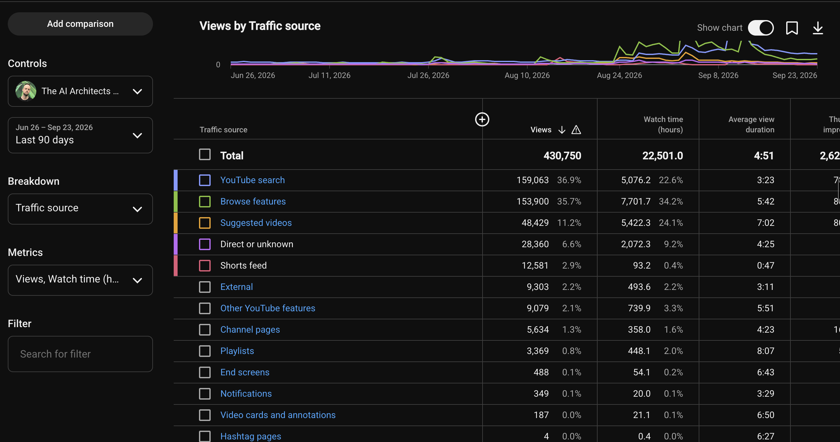Tick the YouTube search checkbox
This screenshot has height=442, width=840.
tap(205, 180)
